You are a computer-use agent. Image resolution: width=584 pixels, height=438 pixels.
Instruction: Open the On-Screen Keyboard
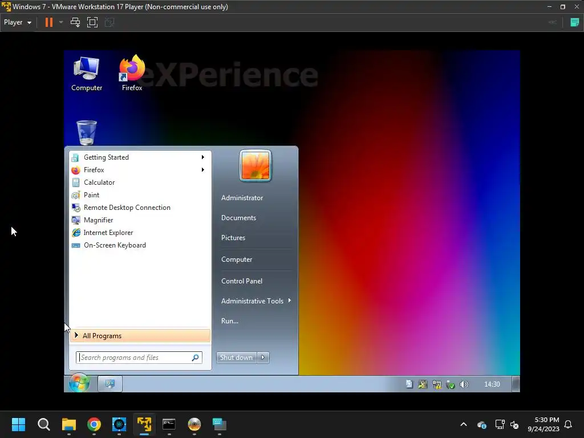tap(140, 245)
